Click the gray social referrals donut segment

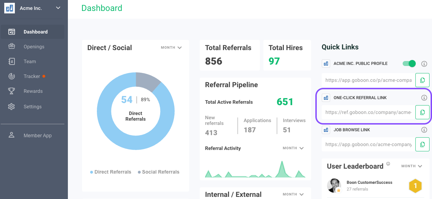[x=148, y=81]
